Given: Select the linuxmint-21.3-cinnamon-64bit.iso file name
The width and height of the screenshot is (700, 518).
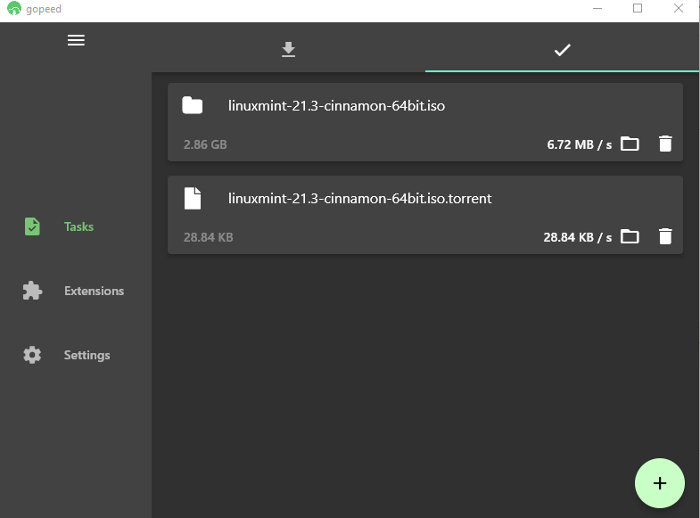Looking at the screenshot, I should pos(336,106).
